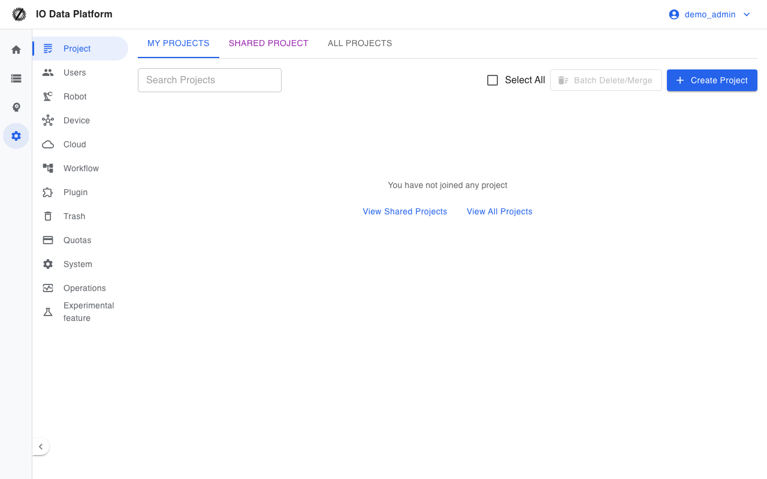Open the Users menu label
The width and height of the screenshot is (767, 479).
(75, 72)
